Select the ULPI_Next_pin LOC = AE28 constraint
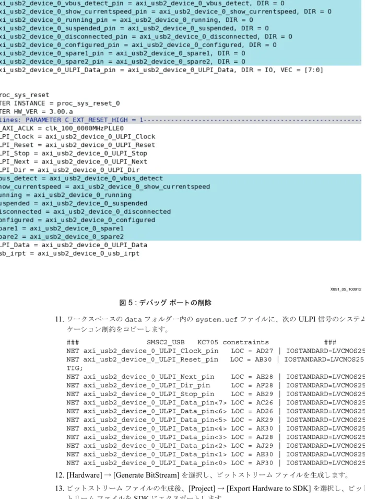The width and height of the screenshot is (365, 499). (216, 377)
